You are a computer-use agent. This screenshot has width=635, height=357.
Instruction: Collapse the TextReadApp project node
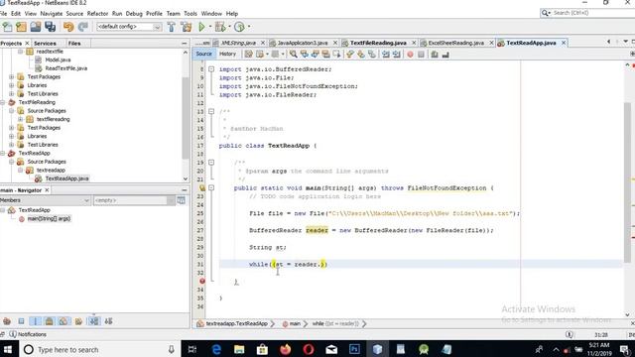coord(3,153)
